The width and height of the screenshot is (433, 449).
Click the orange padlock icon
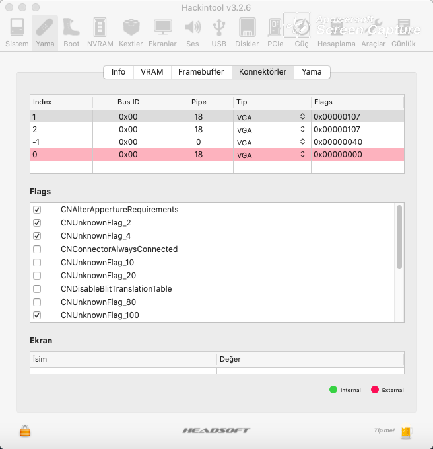(x=25, y=430)
